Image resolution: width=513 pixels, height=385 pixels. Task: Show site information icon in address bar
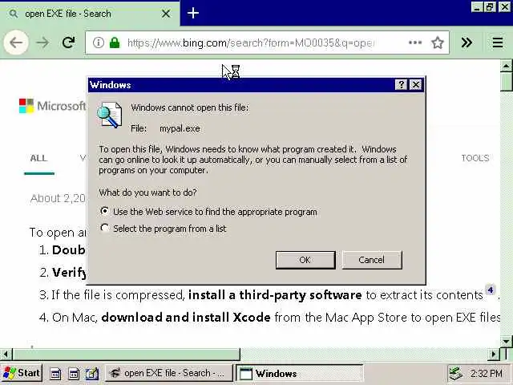click(98, 43)
